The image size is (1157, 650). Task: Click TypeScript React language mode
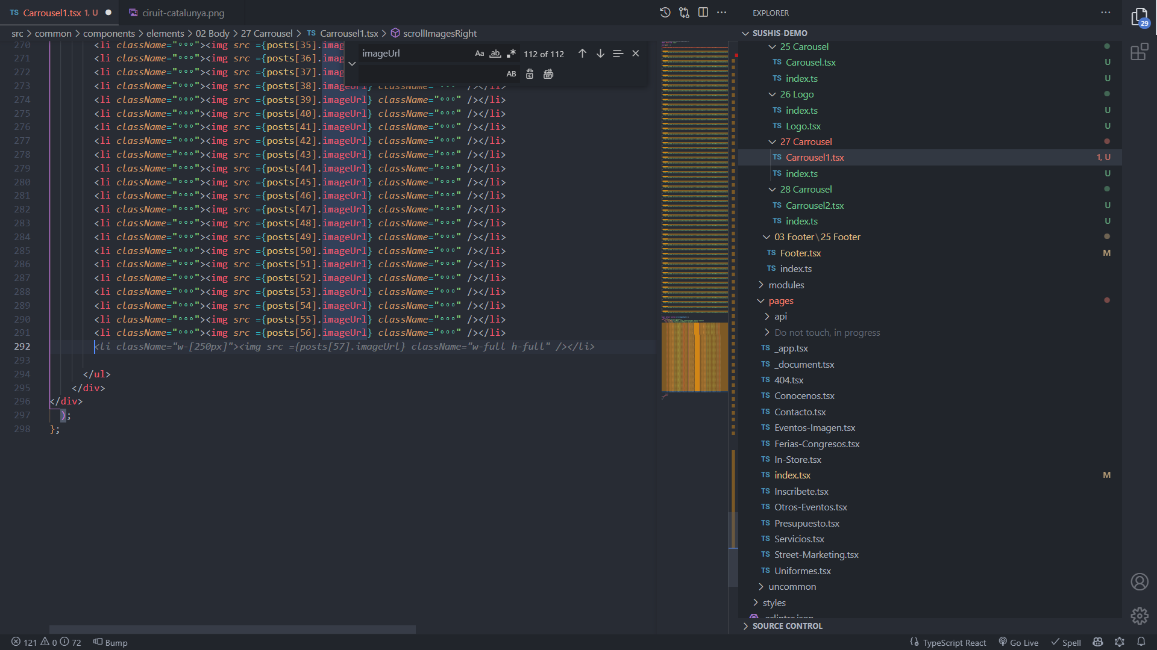(955, 642)
